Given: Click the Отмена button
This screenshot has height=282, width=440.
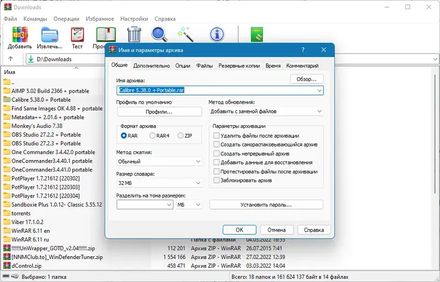Looking at the screenshot, I should 277,230.
